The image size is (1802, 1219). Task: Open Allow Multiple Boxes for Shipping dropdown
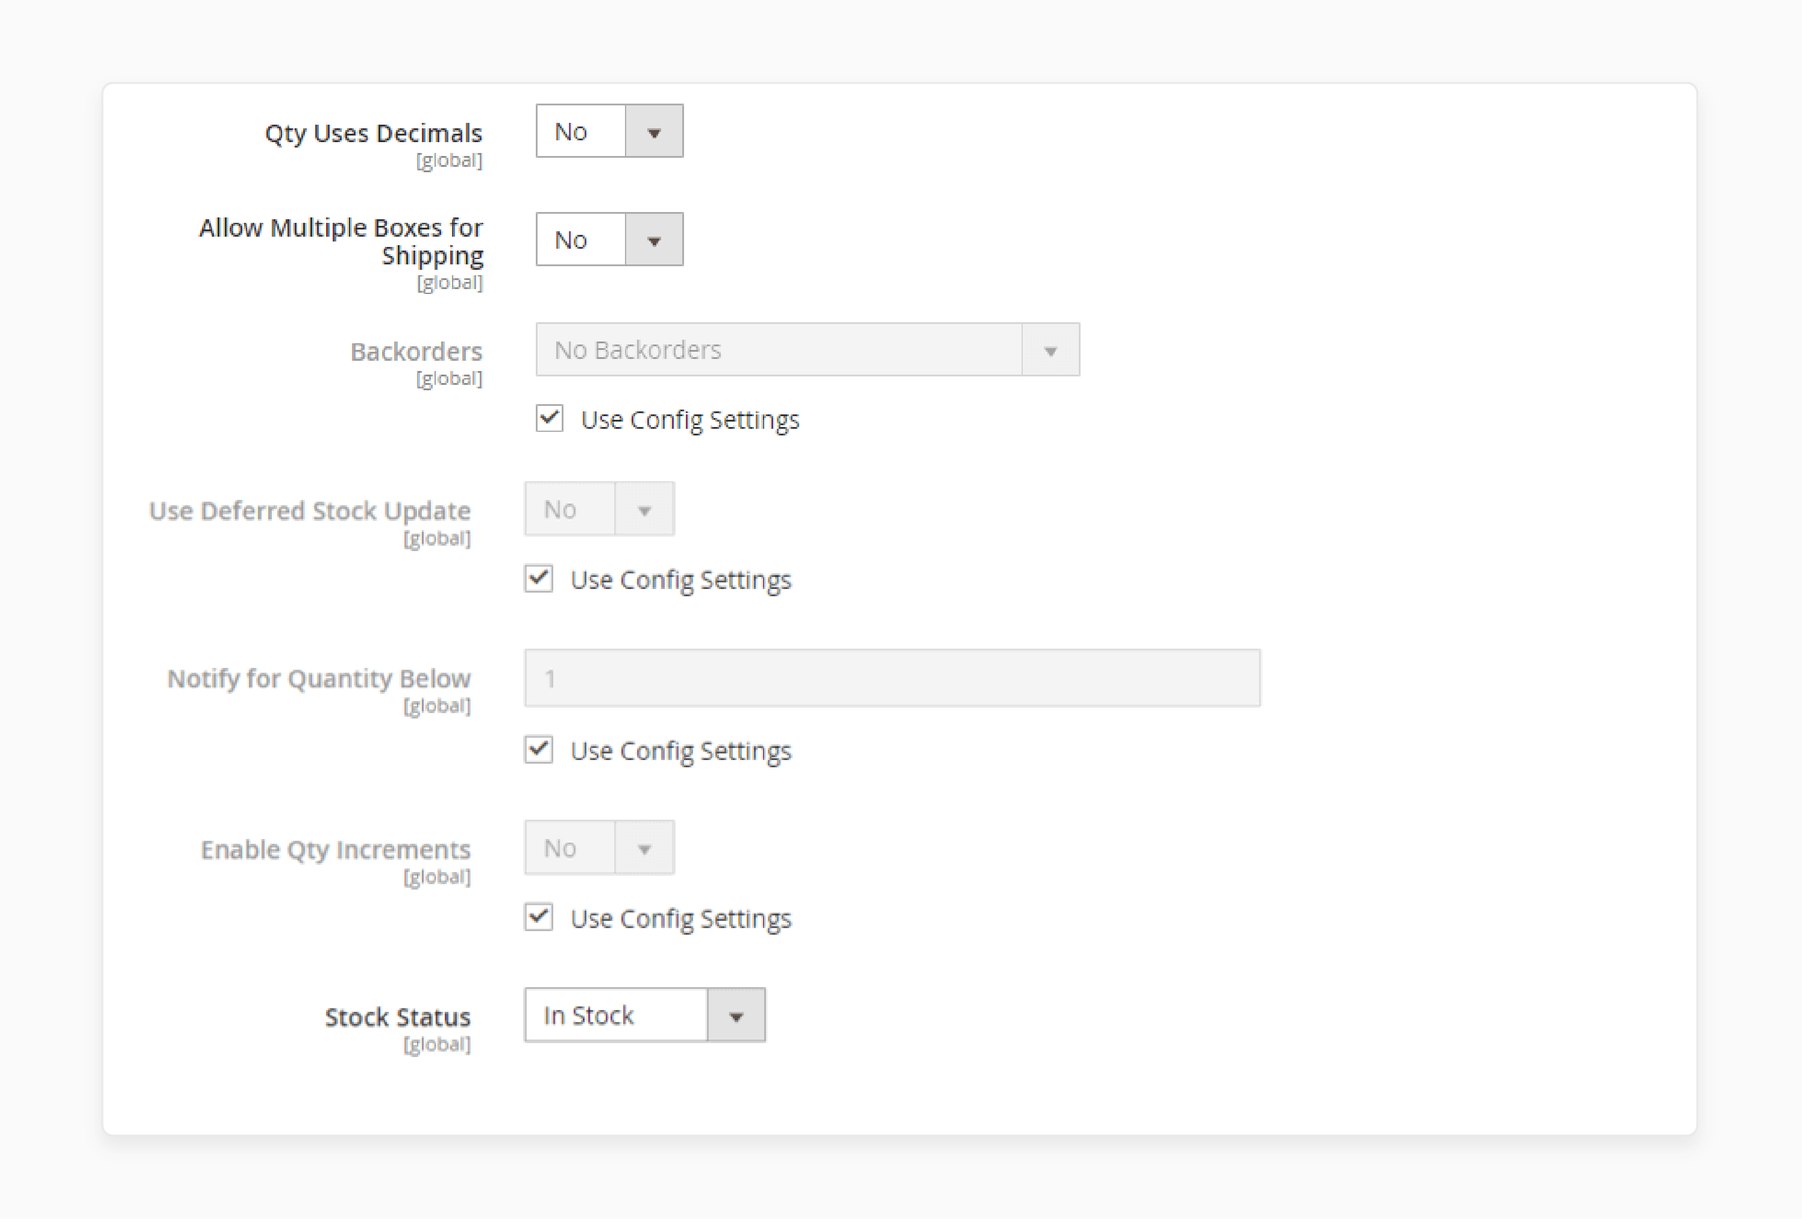click(609, 240)
